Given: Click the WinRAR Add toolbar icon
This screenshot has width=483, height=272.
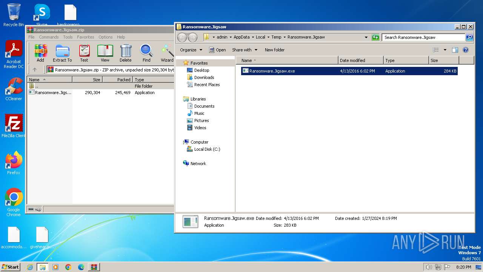Looking at the screenshot, I should pyautogui.click(x=40, y=53).
